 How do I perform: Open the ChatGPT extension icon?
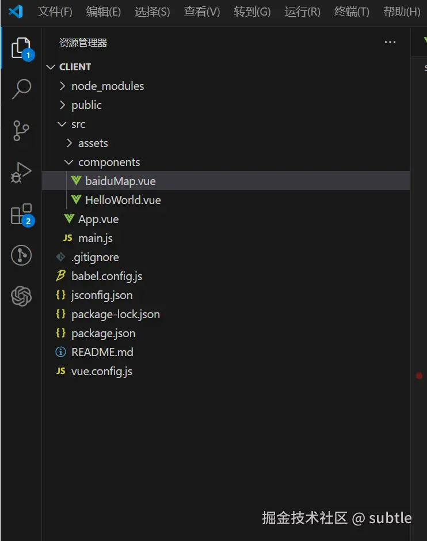pyautogui.click(x=21, y=297)
